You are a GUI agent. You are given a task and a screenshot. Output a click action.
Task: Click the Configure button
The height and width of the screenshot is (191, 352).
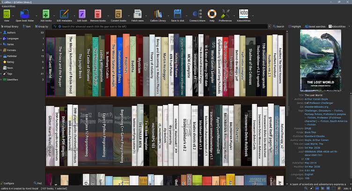(x=7, y=184)
